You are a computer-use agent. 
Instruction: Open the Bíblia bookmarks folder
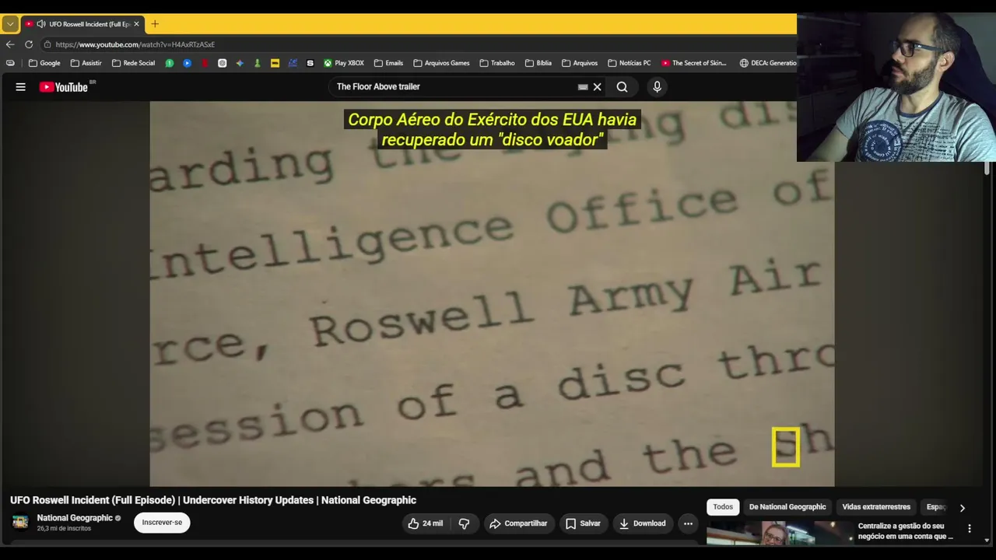pyautogui.click(x=538, y=63)
